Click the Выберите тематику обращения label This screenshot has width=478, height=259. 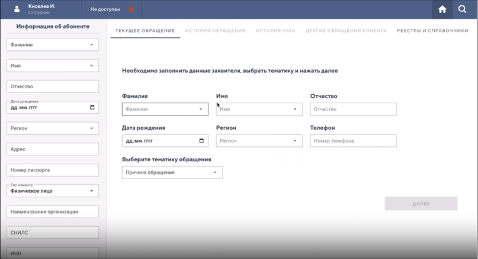166,159
